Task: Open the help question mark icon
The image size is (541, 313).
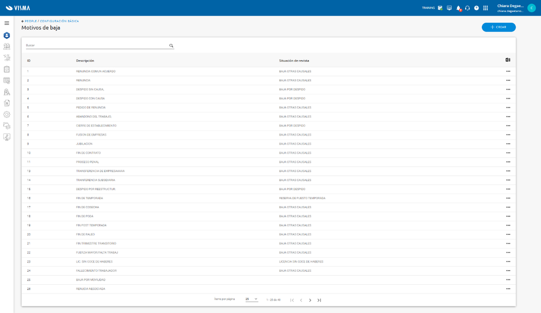Action: [476, 8]
